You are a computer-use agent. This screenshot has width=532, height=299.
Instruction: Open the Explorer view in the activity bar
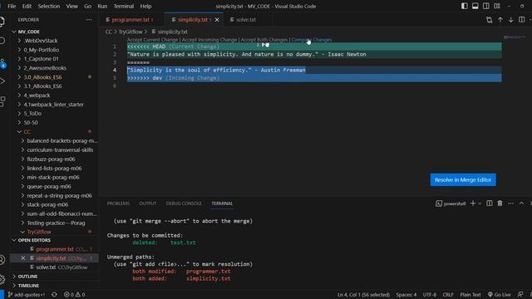pos(2,22)
